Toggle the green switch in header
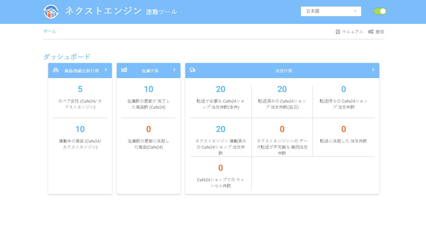The image size is (426, 240). pyautogui.click(x=380, y=11)
